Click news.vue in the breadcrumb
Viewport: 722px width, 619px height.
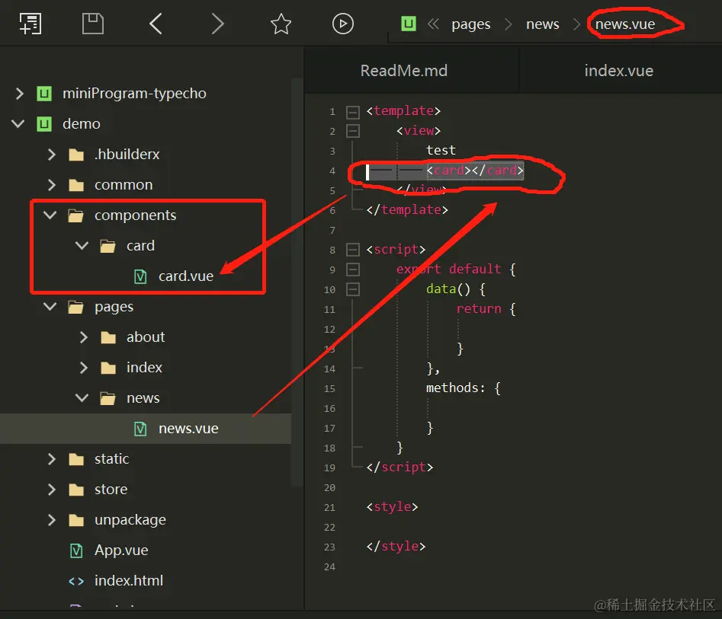625,24
